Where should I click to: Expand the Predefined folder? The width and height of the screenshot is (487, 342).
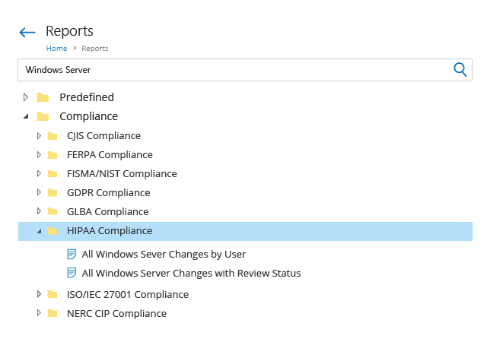coord(26,97)
